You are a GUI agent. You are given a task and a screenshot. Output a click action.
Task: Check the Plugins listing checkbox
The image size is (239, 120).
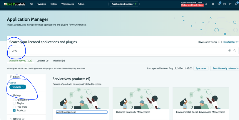[x=14, y=103]
